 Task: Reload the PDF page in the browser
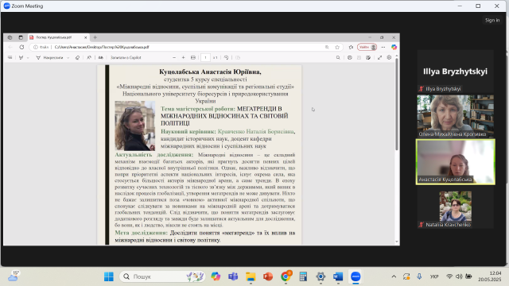click(x=21, y=47)
